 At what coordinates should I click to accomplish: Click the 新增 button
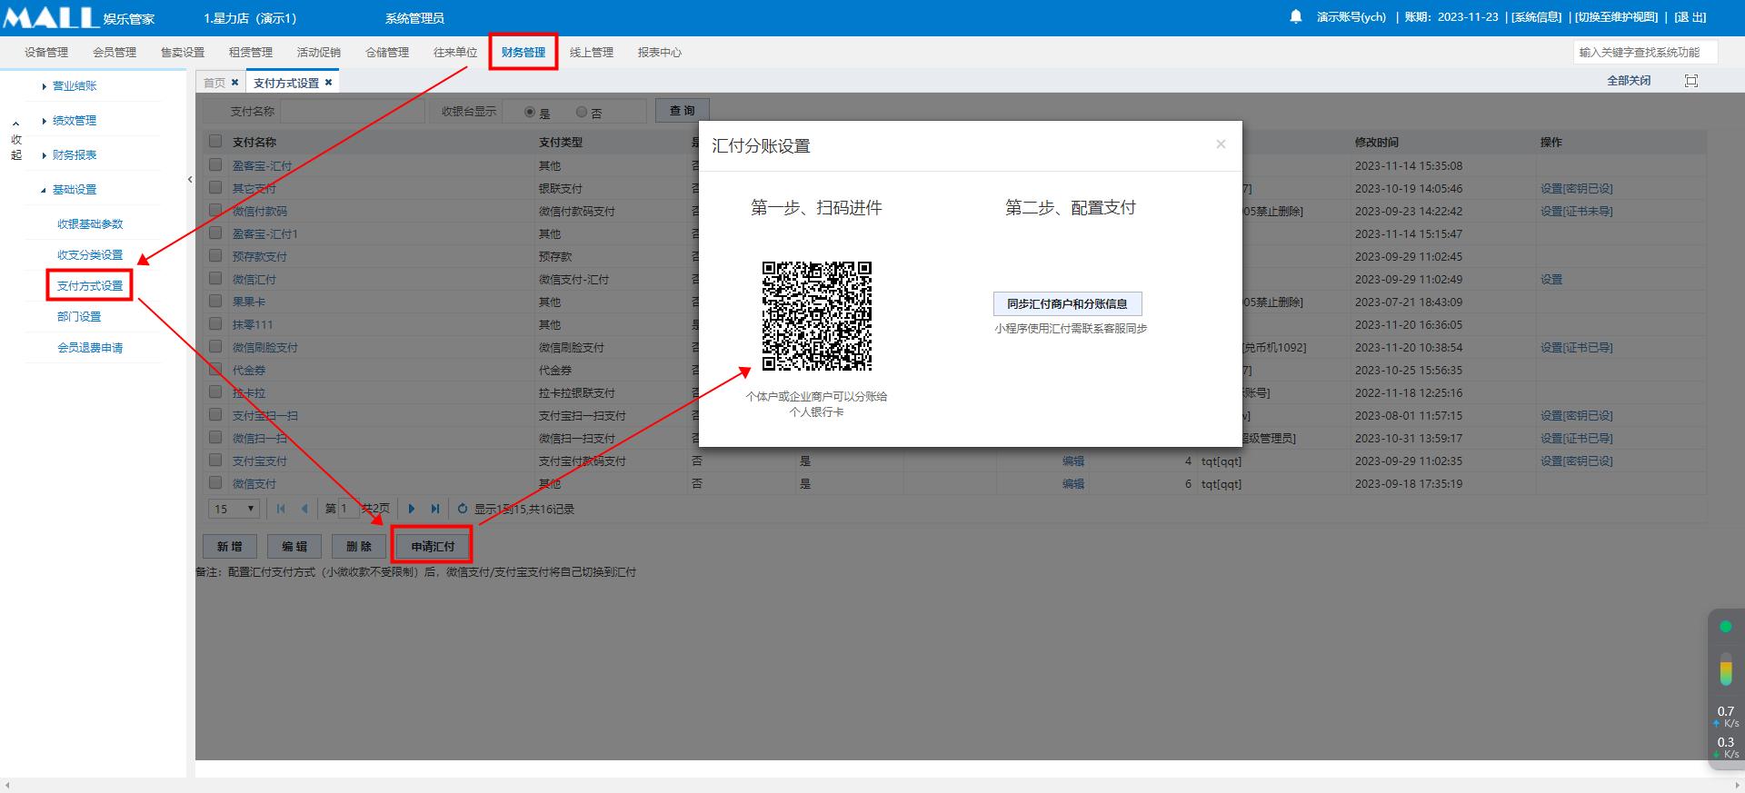coord(230,547)
